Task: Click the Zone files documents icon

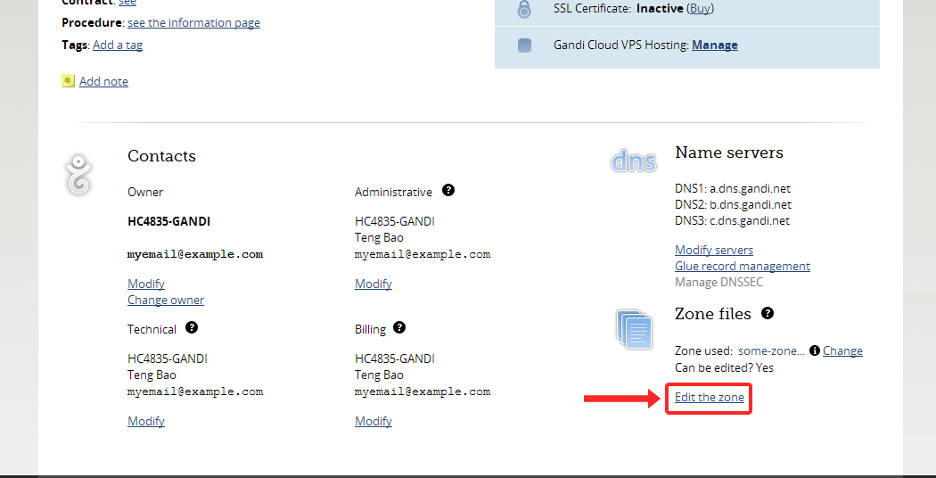Action: click(x=634, y=329)
